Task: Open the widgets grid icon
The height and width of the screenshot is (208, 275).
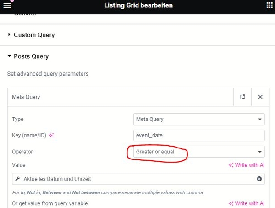Action: click(269, 5)
